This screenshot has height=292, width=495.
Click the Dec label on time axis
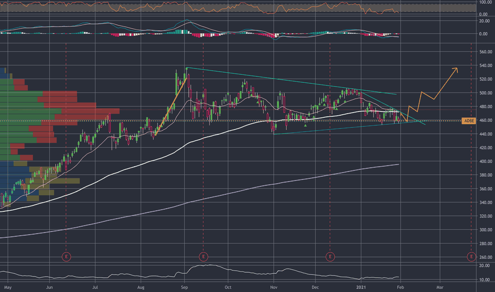tap(315, 287)
